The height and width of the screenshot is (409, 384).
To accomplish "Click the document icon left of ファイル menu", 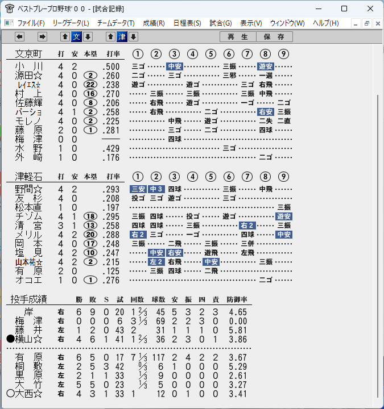I will [9, 23].
